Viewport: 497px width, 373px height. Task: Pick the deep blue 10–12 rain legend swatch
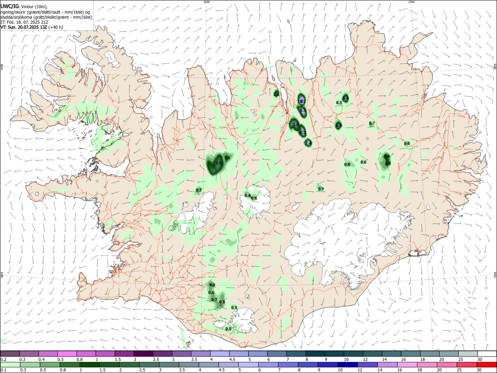pyautogui.click(x=347, y=364)
